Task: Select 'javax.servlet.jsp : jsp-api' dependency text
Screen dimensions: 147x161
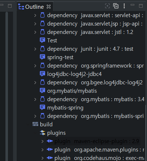Action: pos(112,24)
